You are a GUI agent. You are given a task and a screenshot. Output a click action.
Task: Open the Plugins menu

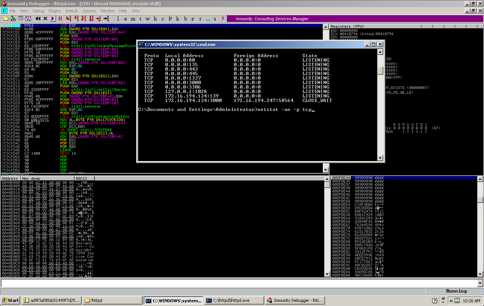pos(54,11)
